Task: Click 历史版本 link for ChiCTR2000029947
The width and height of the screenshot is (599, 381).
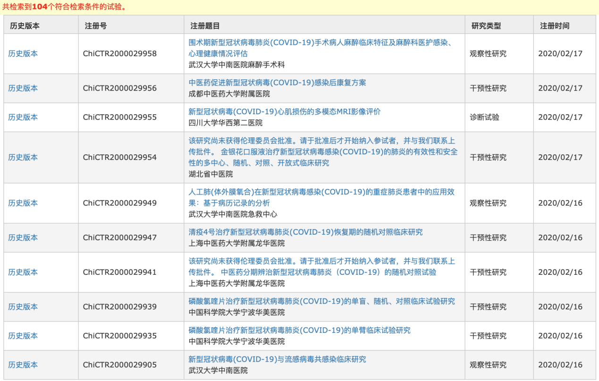Action: [x=23, y=238]
